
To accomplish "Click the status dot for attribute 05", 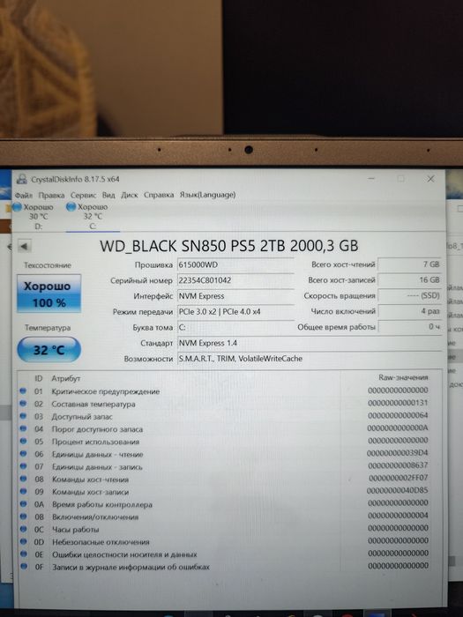I will point(23,441).
